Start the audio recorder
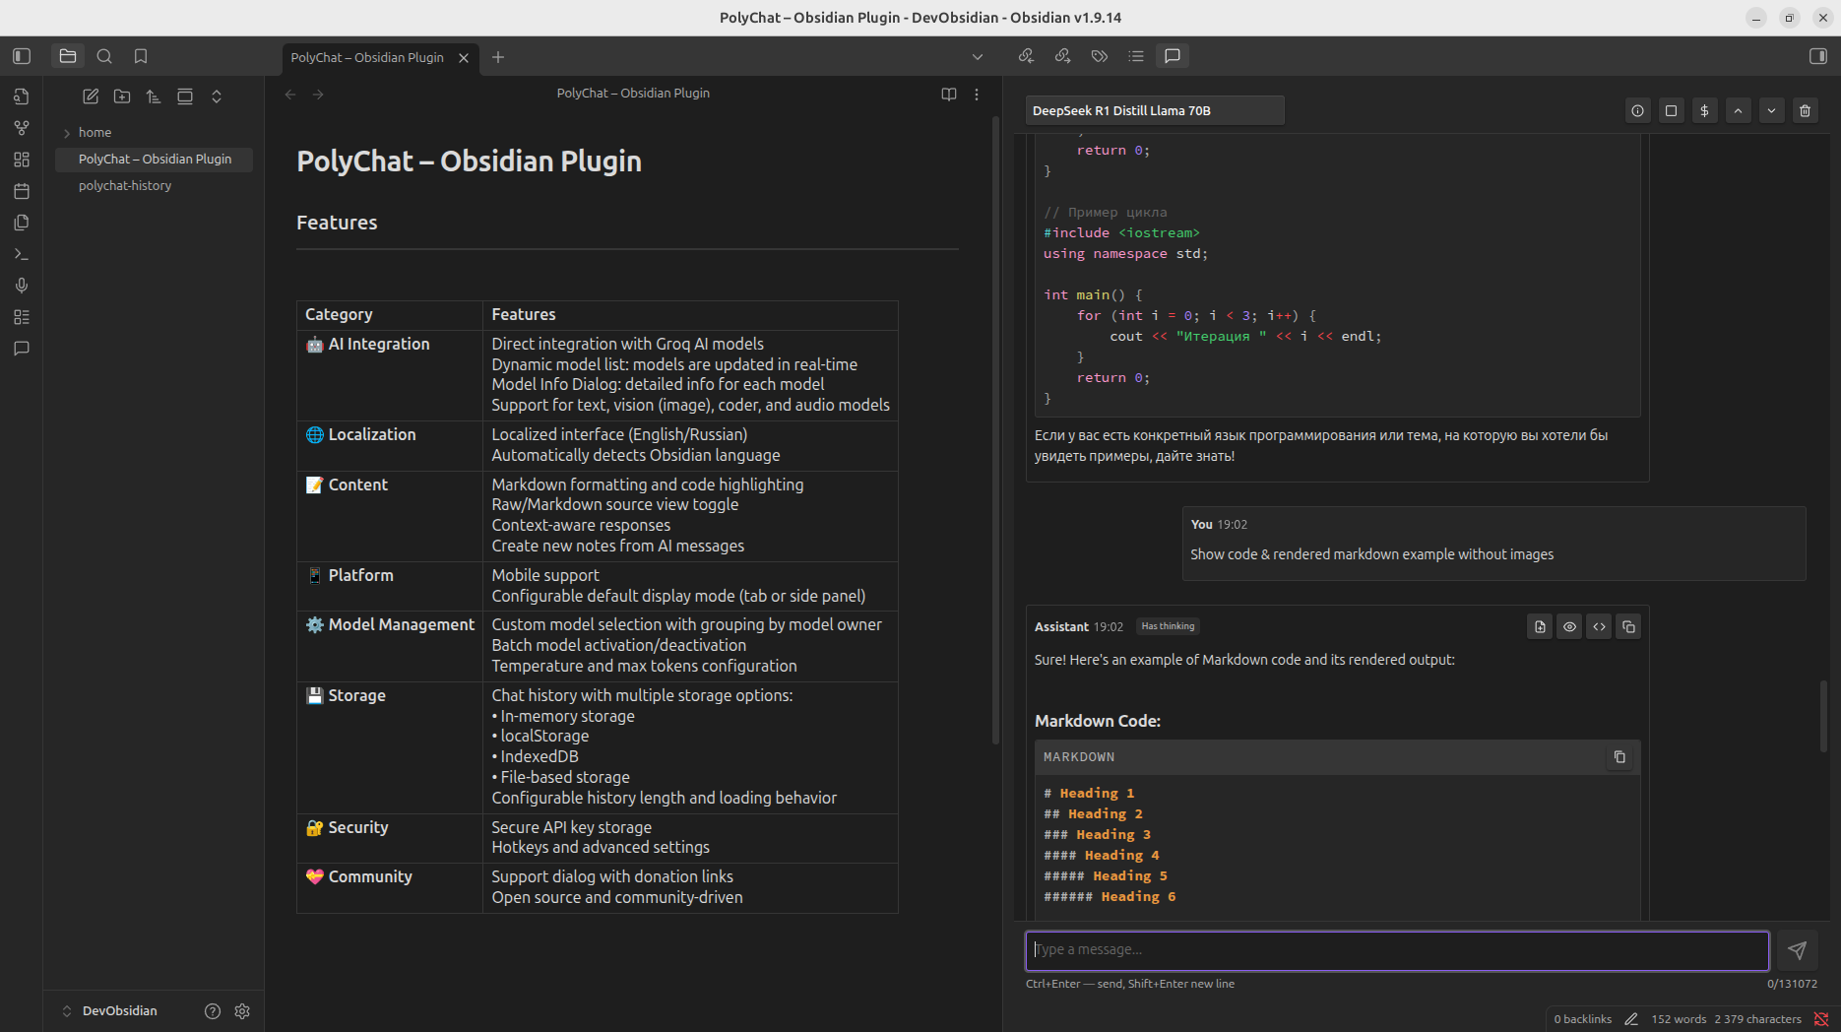Viewport: 1841px width, 1032px height. (x=22, y=286)
